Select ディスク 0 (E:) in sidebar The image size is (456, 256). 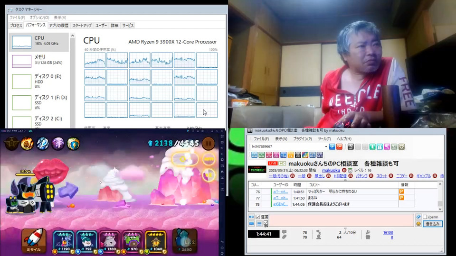(x=39, y=81)
